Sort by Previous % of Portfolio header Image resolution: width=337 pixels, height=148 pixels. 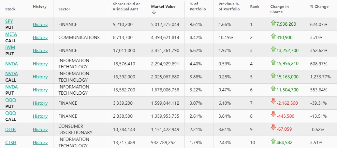pos(229,7)
